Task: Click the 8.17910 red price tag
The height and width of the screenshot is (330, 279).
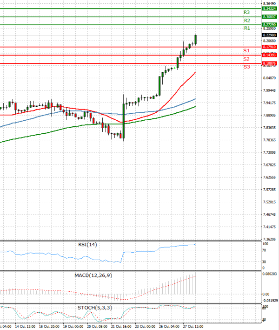Action: pos(269,47)
